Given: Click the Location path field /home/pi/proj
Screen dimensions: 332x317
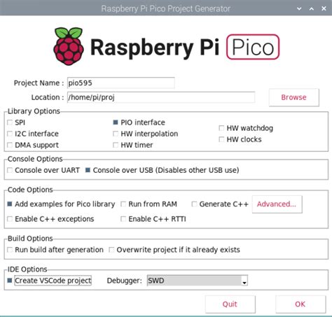Looking at the screenshot, I should point(161,97).
